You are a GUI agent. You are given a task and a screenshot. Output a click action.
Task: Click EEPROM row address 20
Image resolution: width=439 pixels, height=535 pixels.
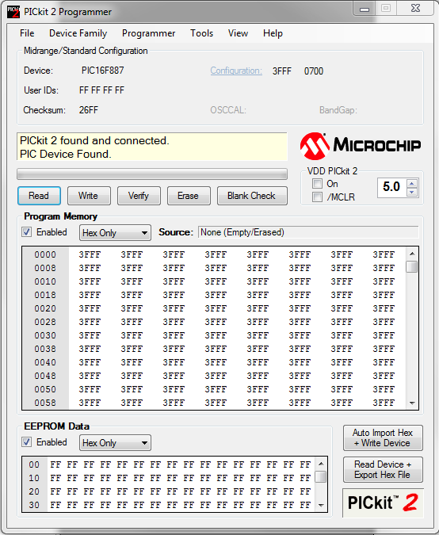(x=34, y=491)
